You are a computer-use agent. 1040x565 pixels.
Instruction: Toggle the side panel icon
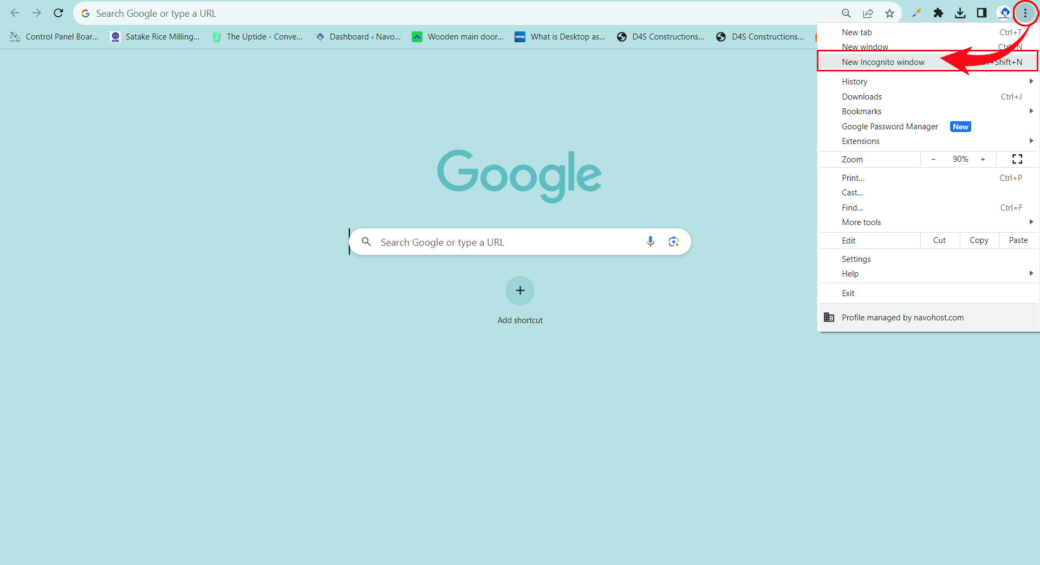981,13
